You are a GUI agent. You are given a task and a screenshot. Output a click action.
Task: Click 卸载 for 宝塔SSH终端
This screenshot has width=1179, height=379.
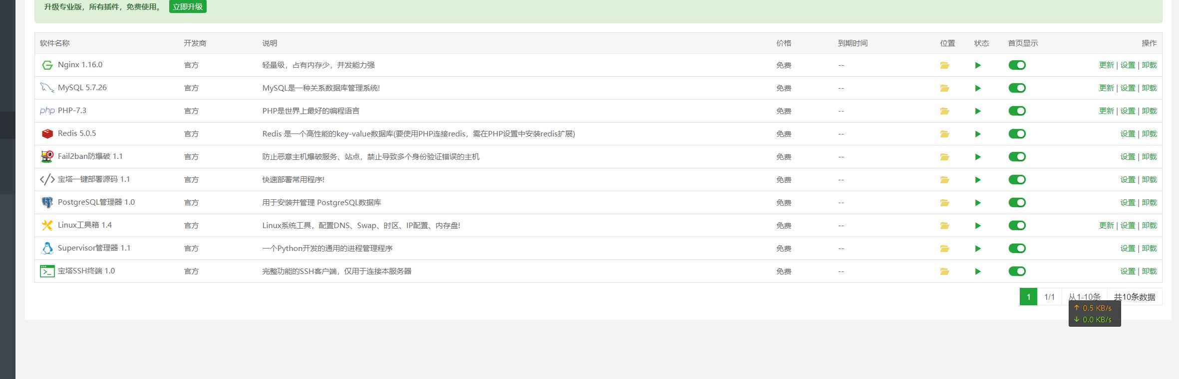coord(1149,271)
